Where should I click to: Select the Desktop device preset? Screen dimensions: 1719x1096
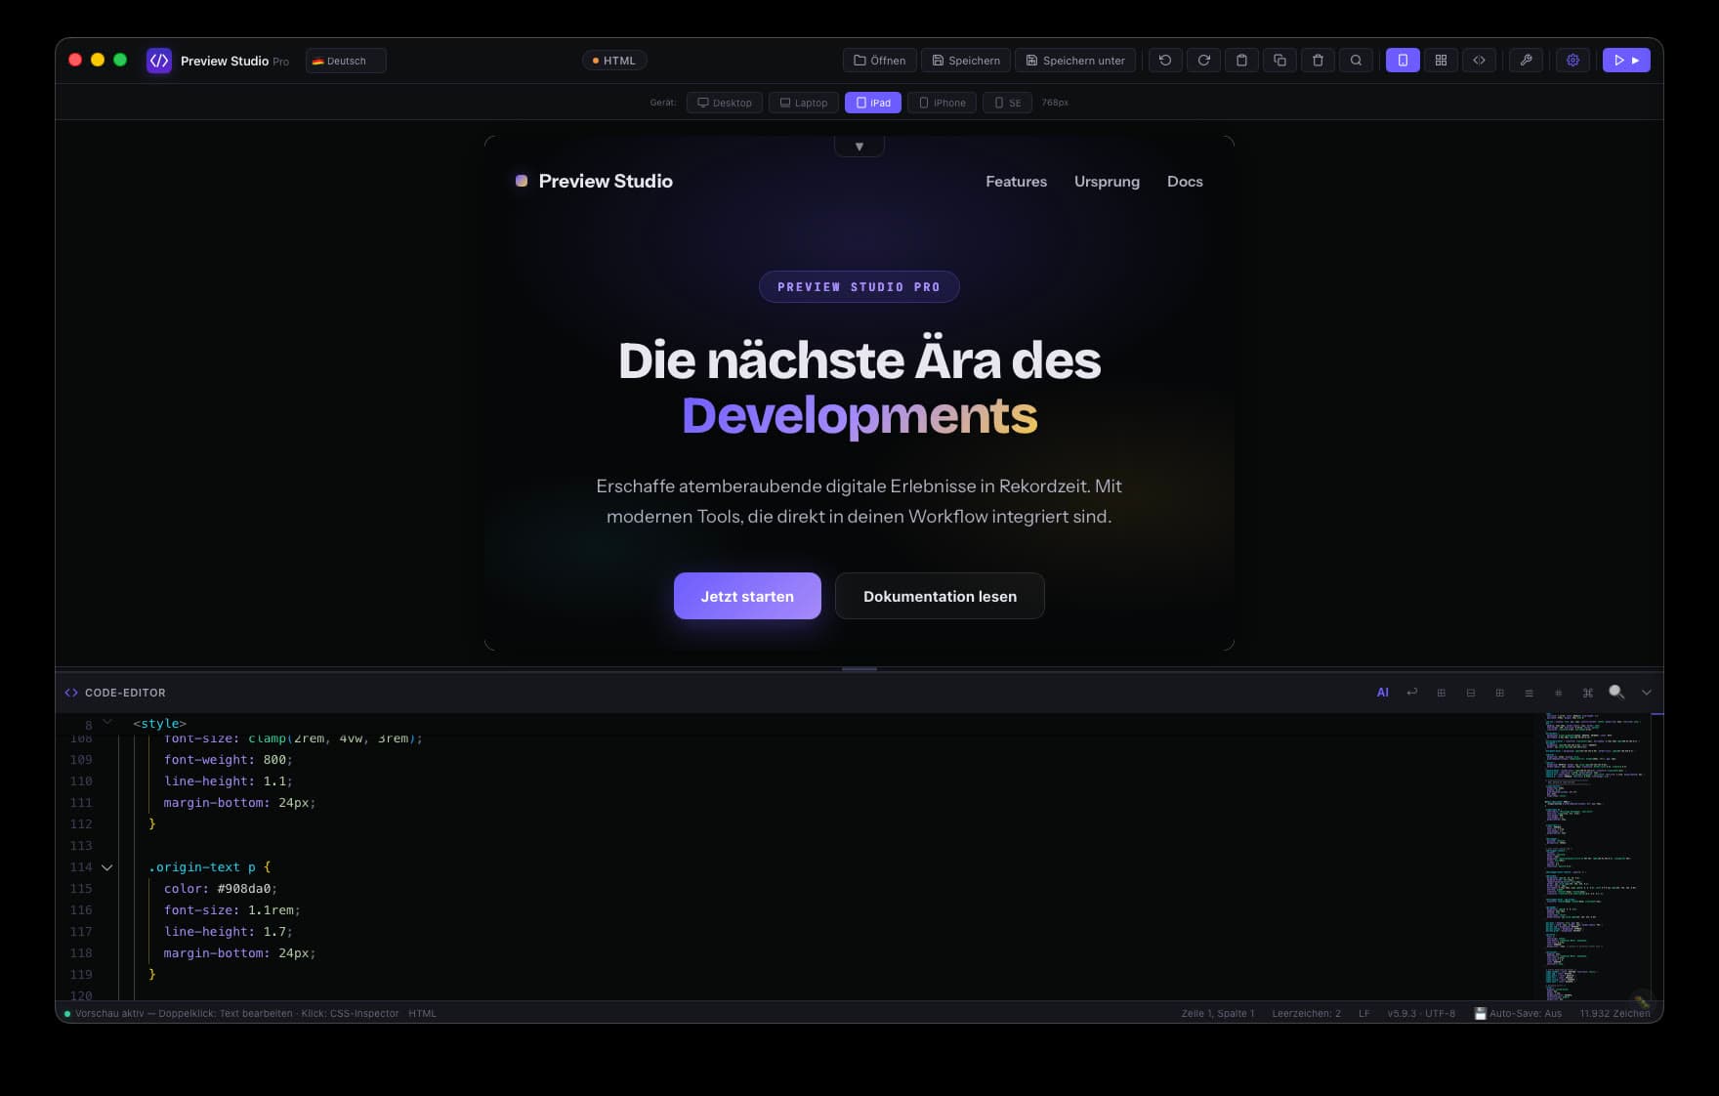[725, 103]
